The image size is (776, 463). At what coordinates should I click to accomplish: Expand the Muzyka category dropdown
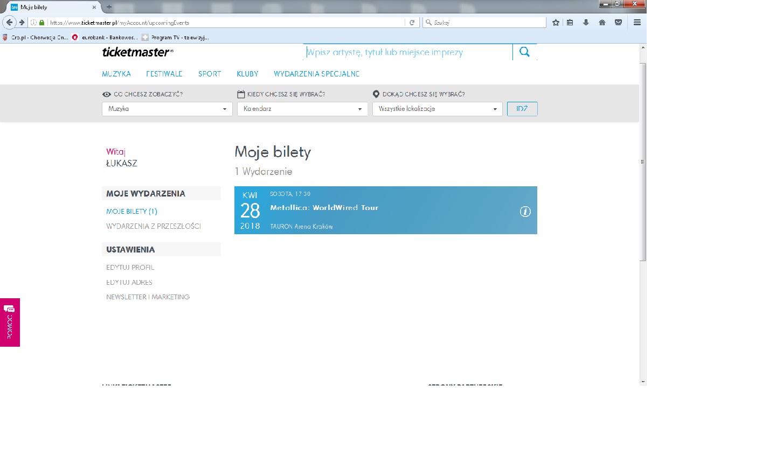click(x=167, y=109)
